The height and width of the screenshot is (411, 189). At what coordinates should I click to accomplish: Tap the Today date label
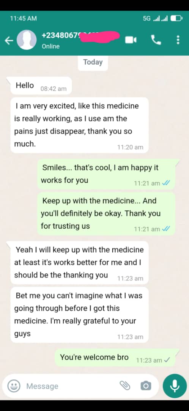click(x=93, y=62)
